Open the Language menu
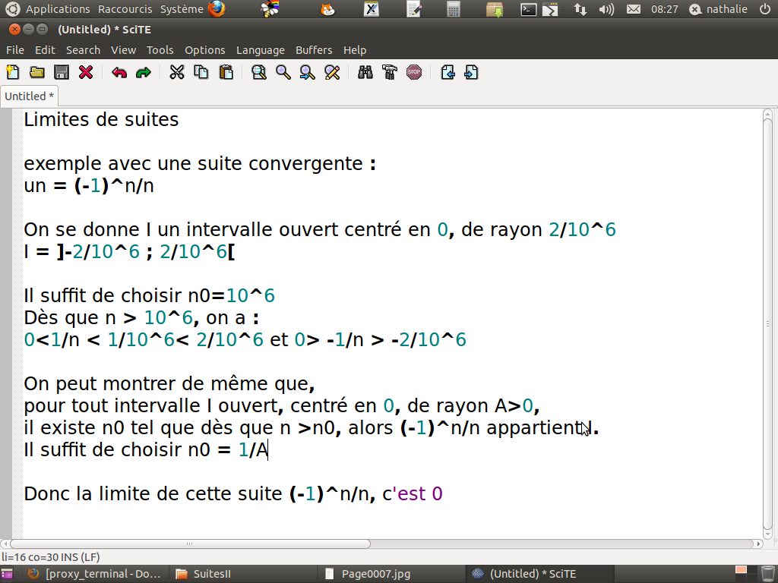Viewport: 778px width, 583px height. click(260, 50)
